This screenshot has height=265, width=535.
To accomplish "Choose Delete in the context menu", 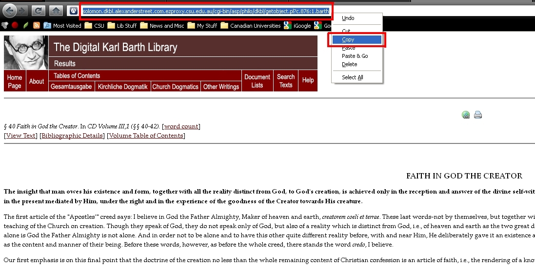I will pos(357,64).
